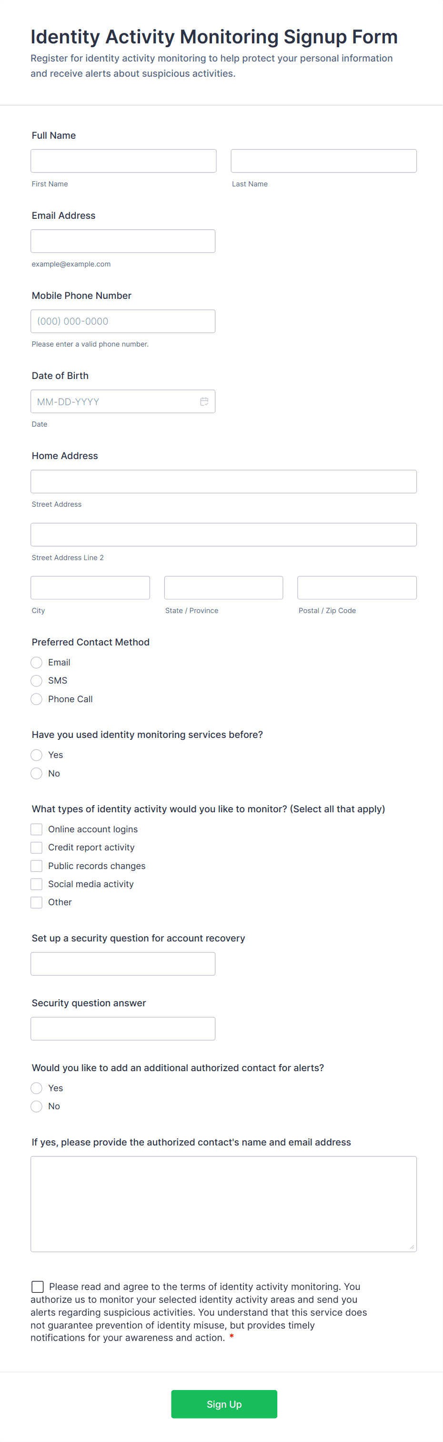
Task: Focus the Mobile Phone Number field
Action: coord(123,321)
